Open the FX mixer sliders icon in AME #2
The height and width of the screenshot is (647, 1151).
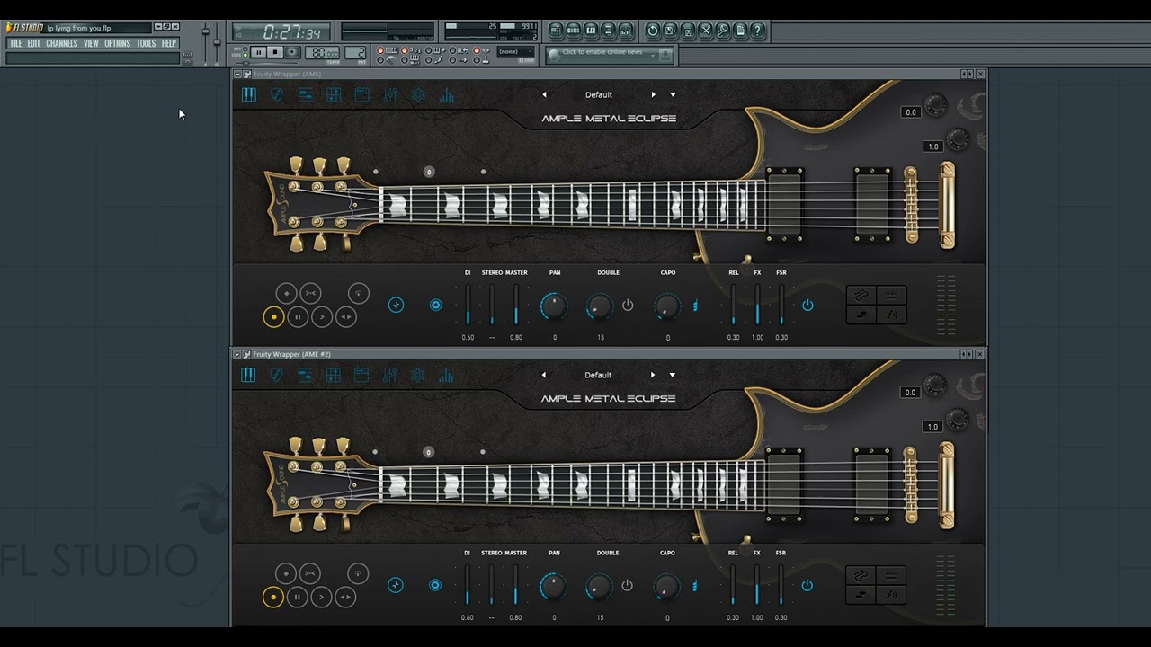(390, 376)
